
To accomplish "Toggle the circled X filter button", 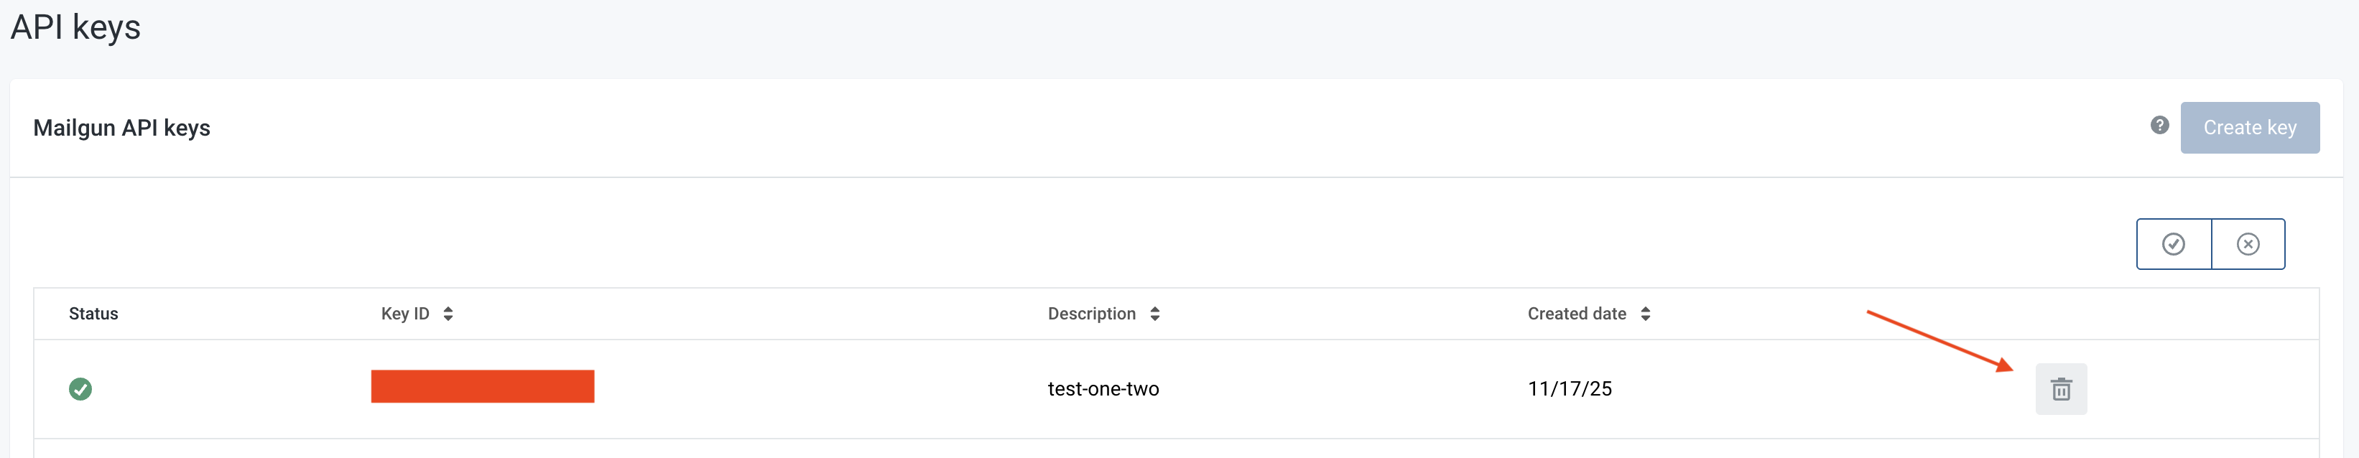I will pos(2247,243).
